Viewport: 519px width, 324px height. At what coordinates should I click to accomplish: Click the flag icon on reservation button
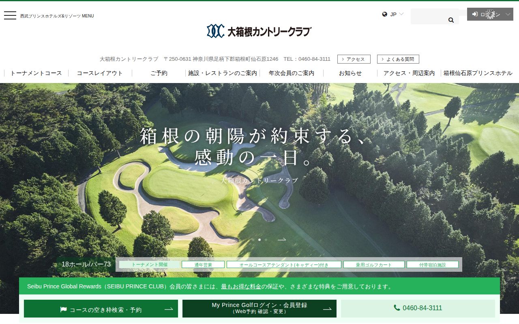[x=63, y=309]
